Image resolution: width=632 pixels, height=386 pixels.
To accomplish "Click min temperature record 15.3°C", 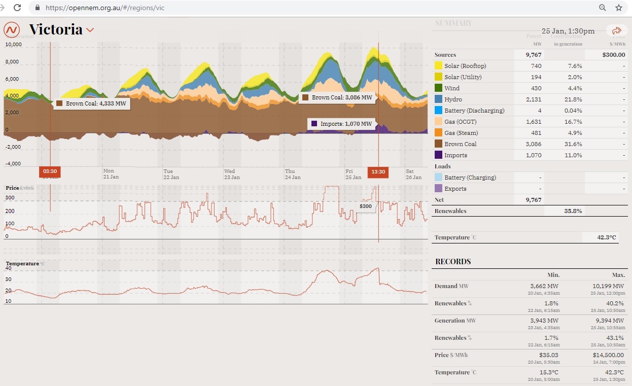I will point(549,372).
